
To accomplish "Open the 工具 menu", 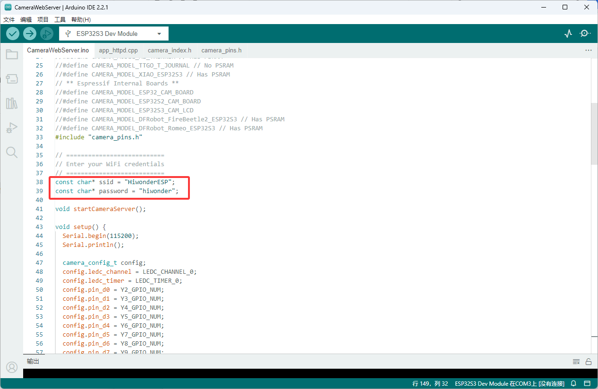I will point(60,19).
